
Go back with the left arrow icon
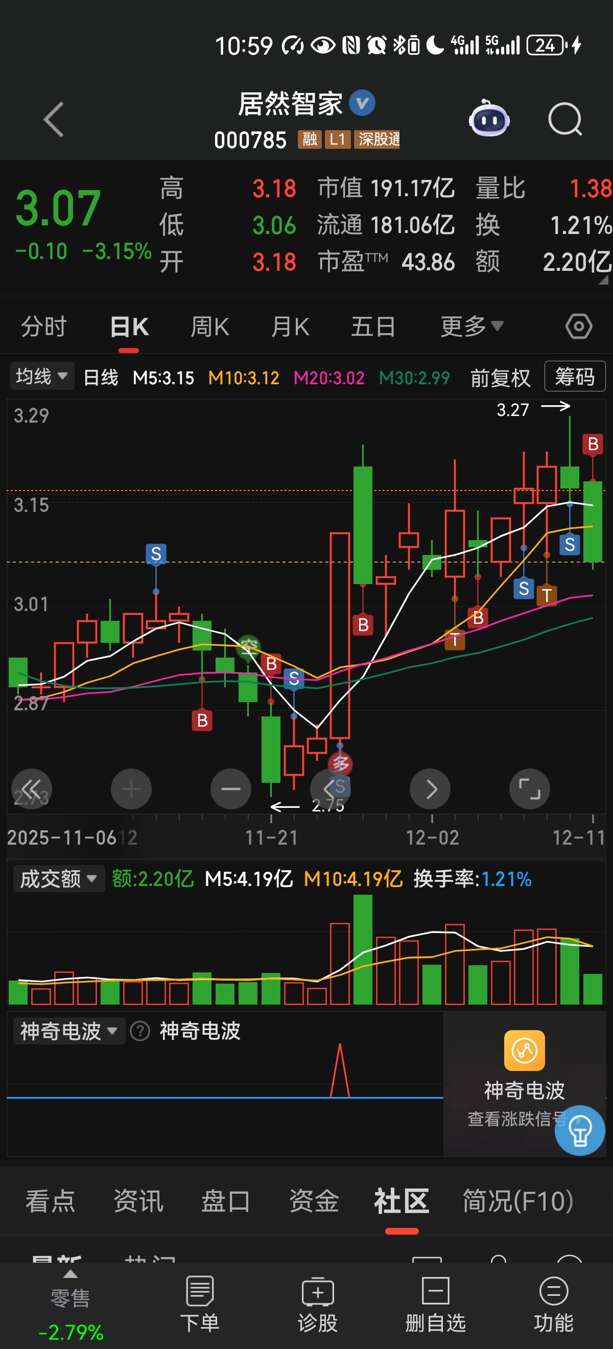(x=54, y=120)
